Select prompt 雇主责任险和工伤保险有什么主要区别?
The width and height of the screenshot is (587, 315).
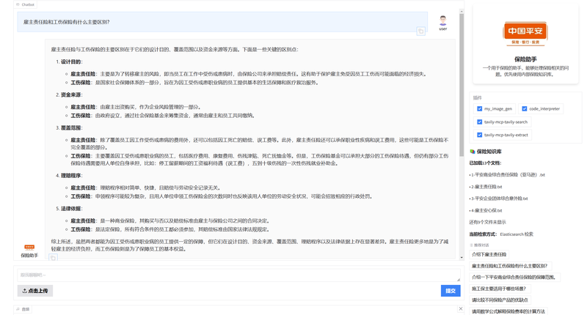[x=510, y=266]
